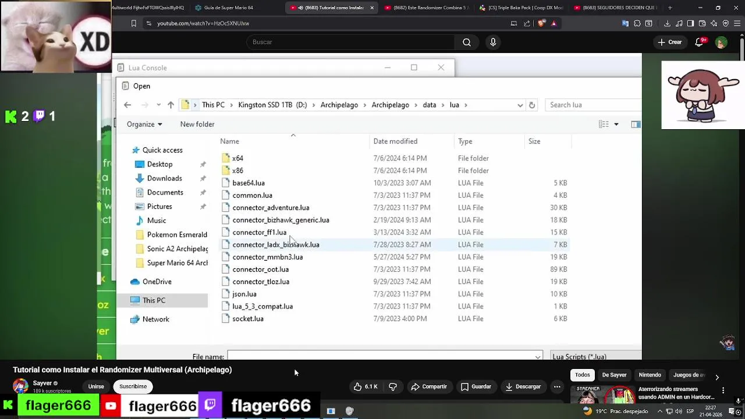
Task: Click the Unirse button
Action: click(x=96, y=386)
